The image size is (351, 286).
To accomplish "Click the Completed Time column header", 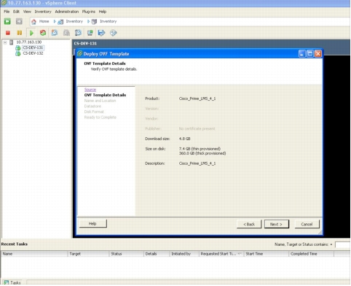I will pos(312,254).
